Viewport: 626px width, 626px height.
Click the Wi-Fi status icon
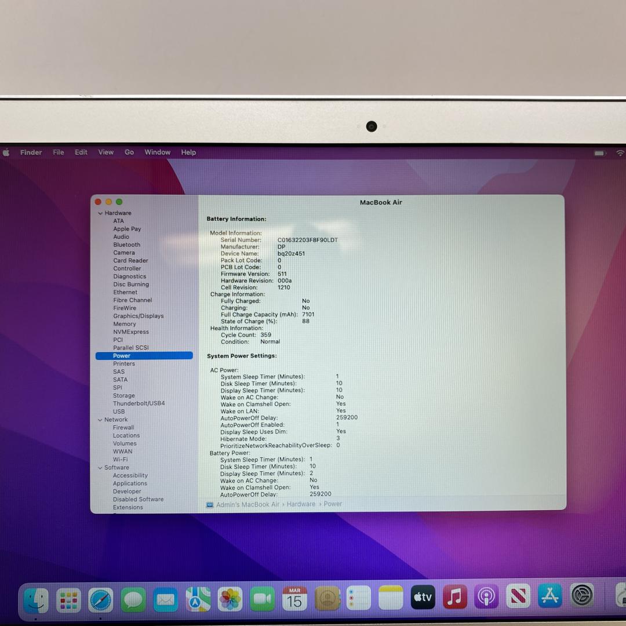(620, 153)
